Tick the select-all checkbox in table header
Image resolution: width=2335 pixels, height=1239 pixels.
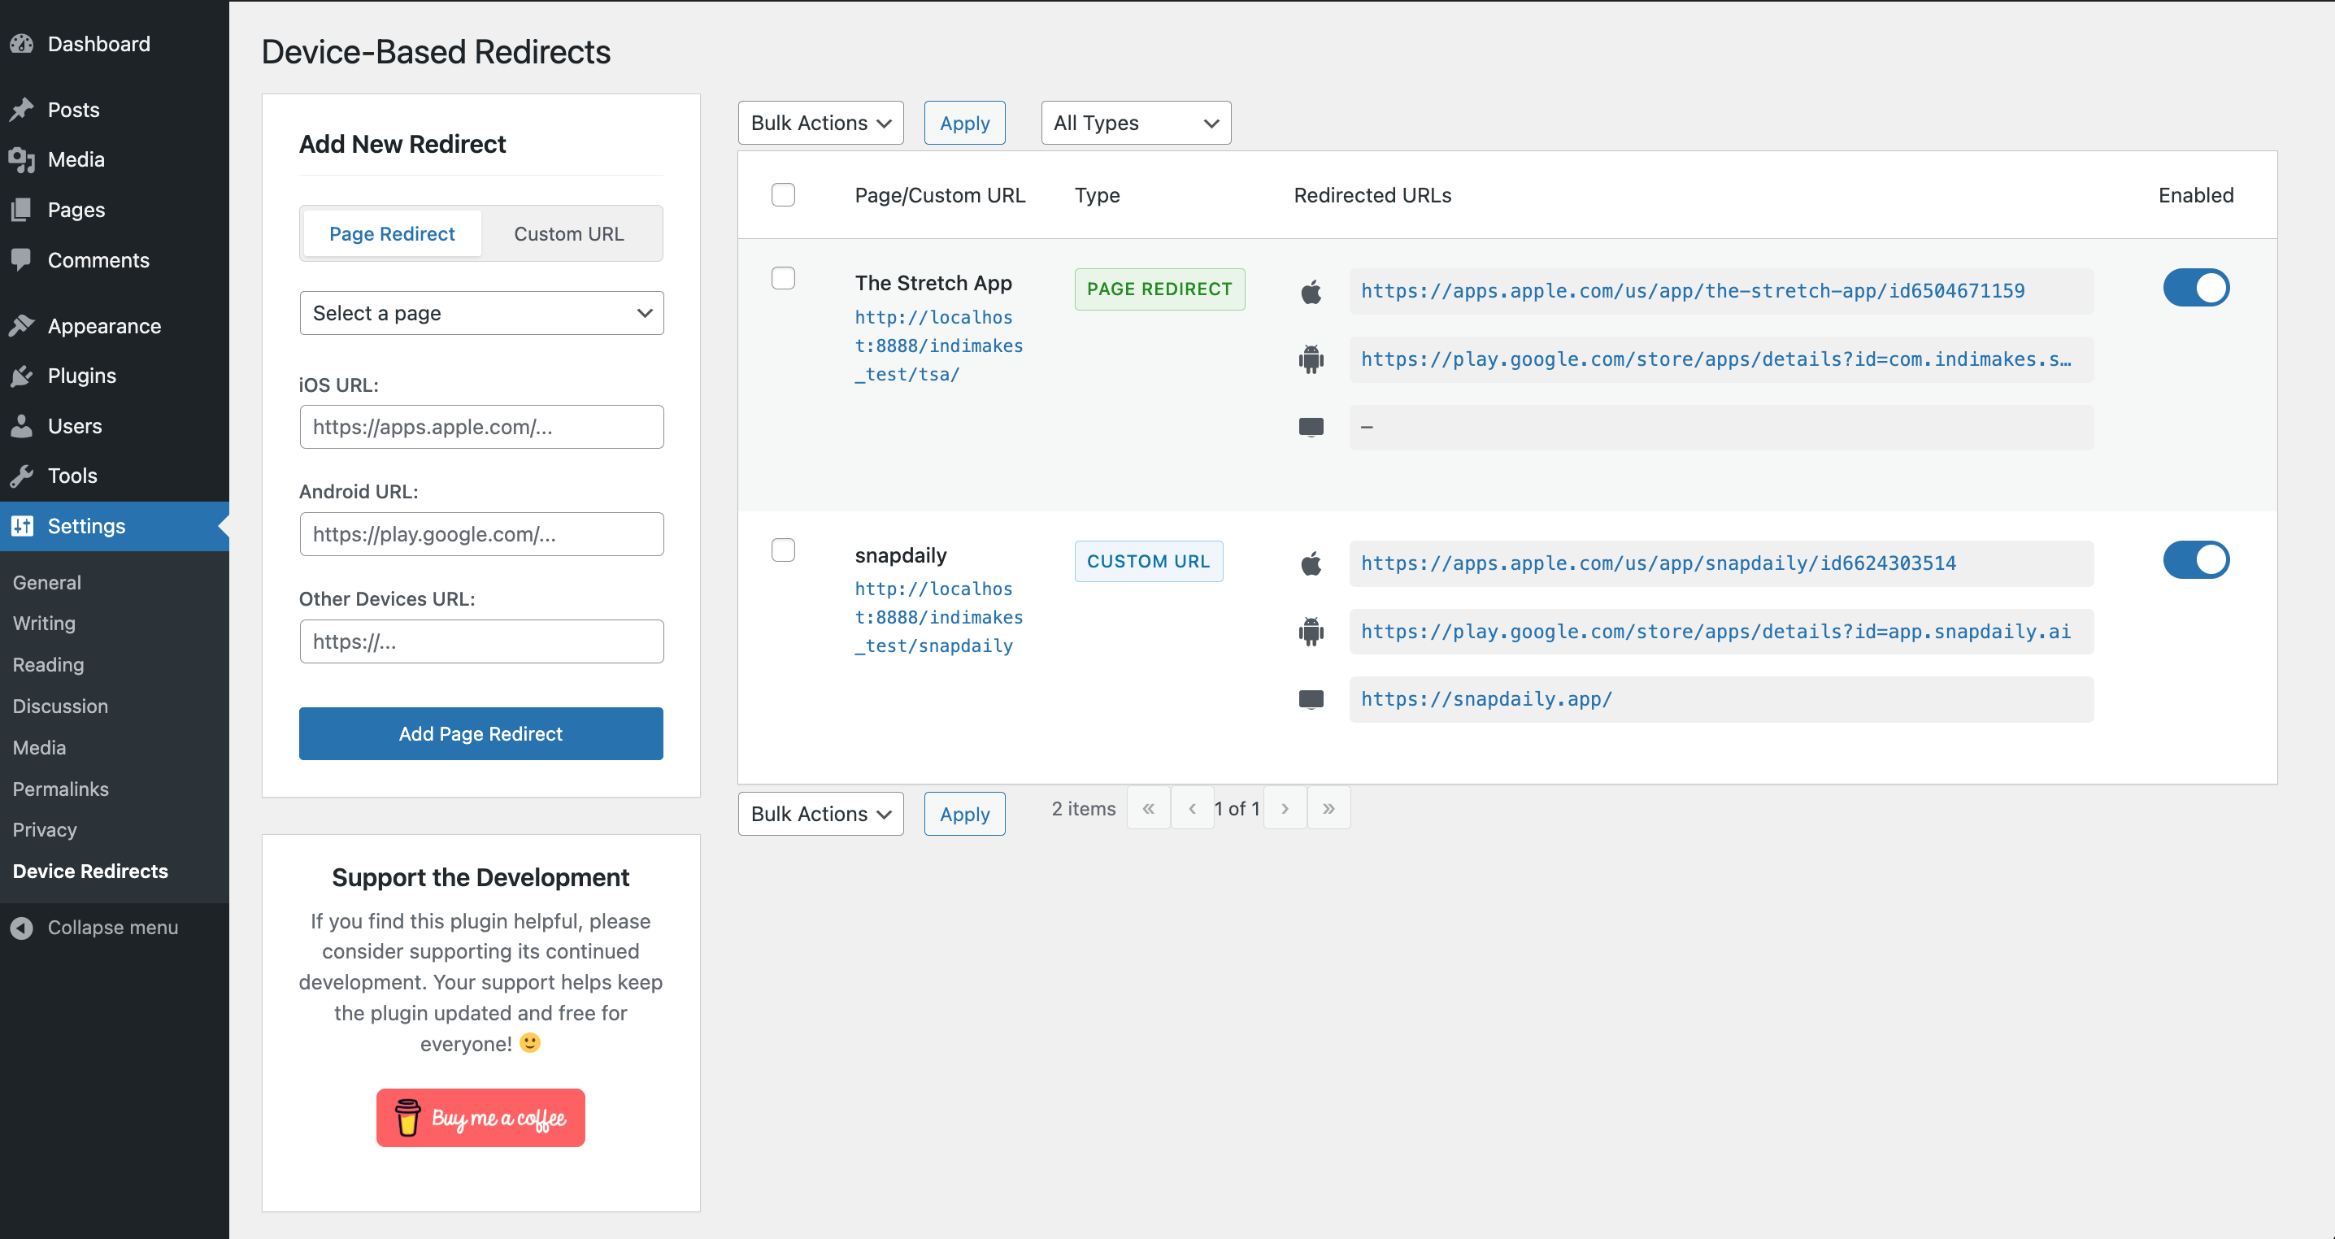point(783,195)
